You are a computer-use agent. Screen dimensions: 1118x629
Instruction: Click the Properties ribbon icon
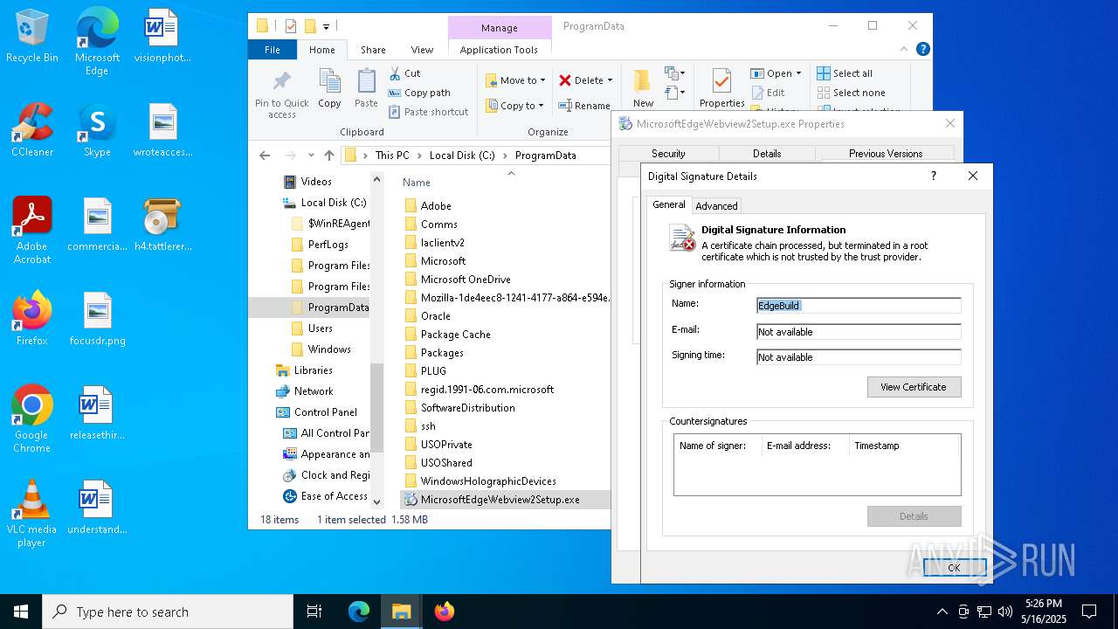click(x=721, y=89)
